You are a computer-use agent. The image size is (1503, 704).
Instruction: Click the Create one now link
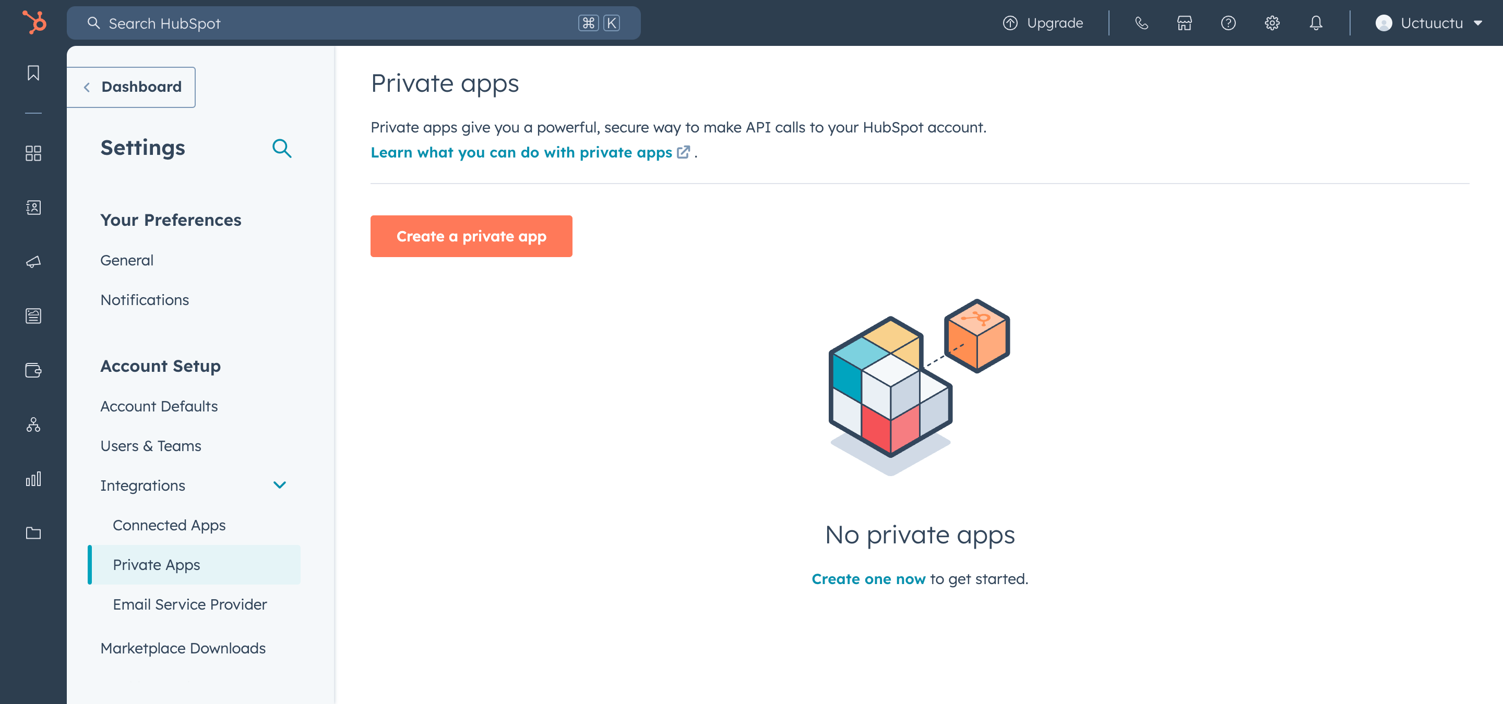pyautogui.click(x=868, y=579)
